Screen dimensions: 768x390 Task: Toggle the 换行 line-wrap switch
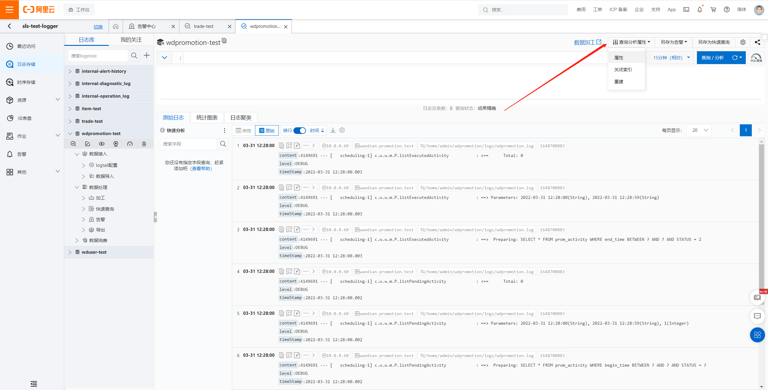coord(299,131)
